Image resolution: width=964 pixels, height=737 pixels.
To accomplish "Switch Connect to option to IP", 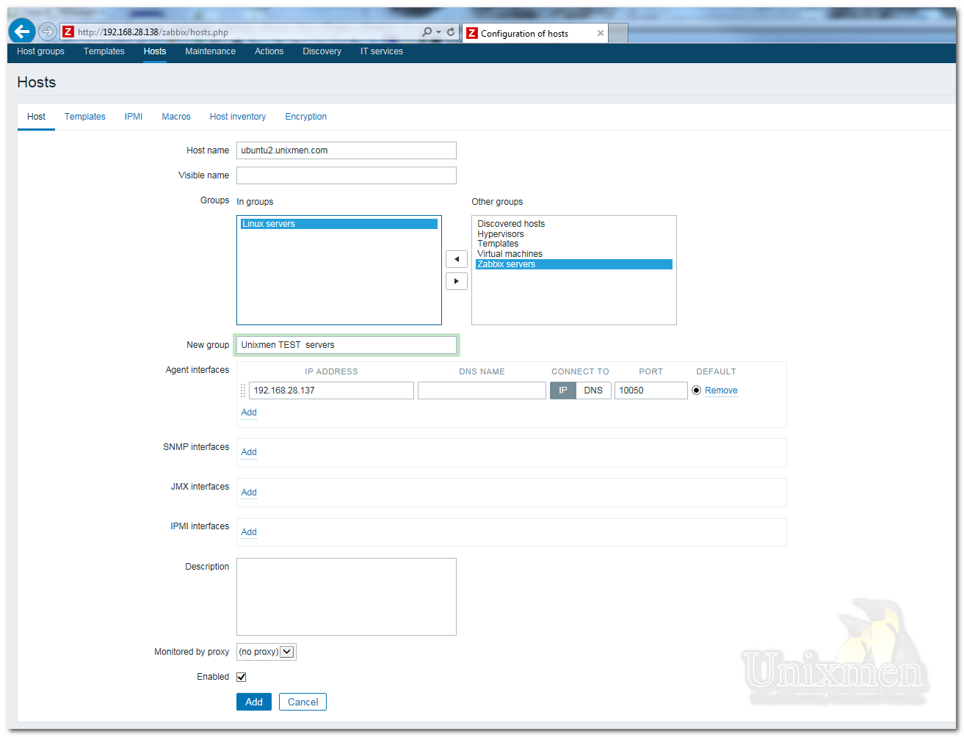I will point(563,391).
